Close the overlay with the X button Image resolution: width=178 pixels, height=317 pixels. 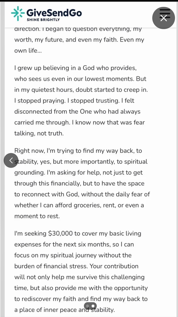(x=164, y=18)
